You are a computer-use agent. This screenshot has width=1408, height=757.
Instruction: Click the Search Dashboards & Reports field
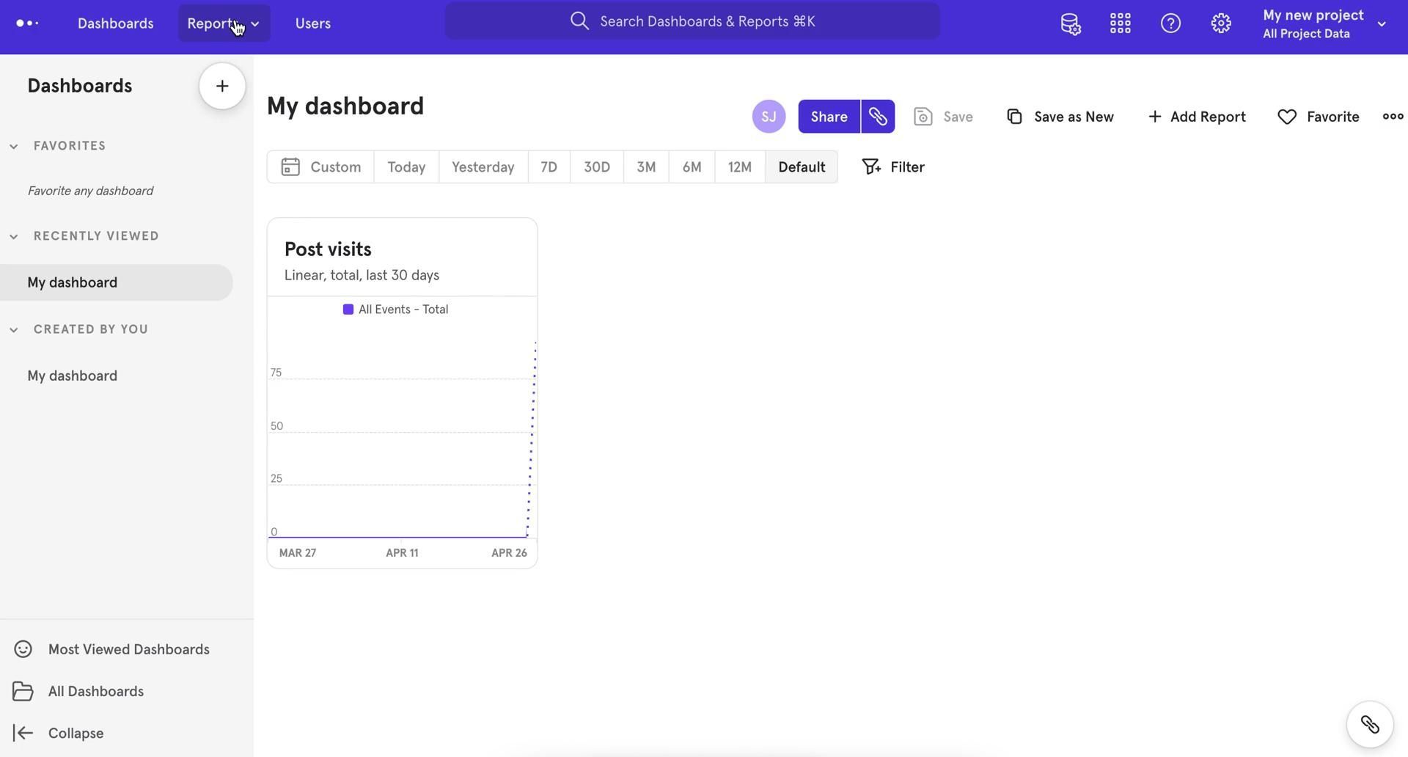pyautogui.click(x=692, y=21)
